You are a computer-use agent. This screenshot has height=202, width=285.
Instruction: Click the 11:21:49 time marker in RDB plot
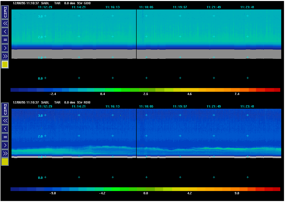point(214,106)
